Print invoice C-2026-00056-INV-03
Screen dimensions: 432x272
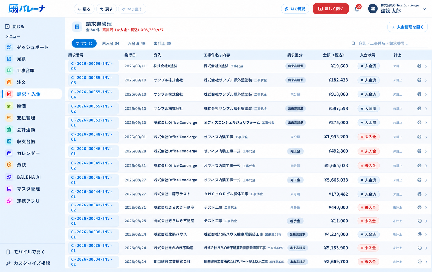pos(419,66)
